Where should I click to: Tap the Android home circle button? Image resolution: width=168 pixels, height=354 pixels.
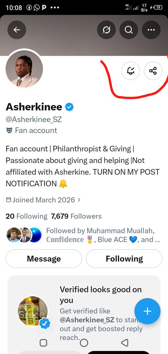84,343
